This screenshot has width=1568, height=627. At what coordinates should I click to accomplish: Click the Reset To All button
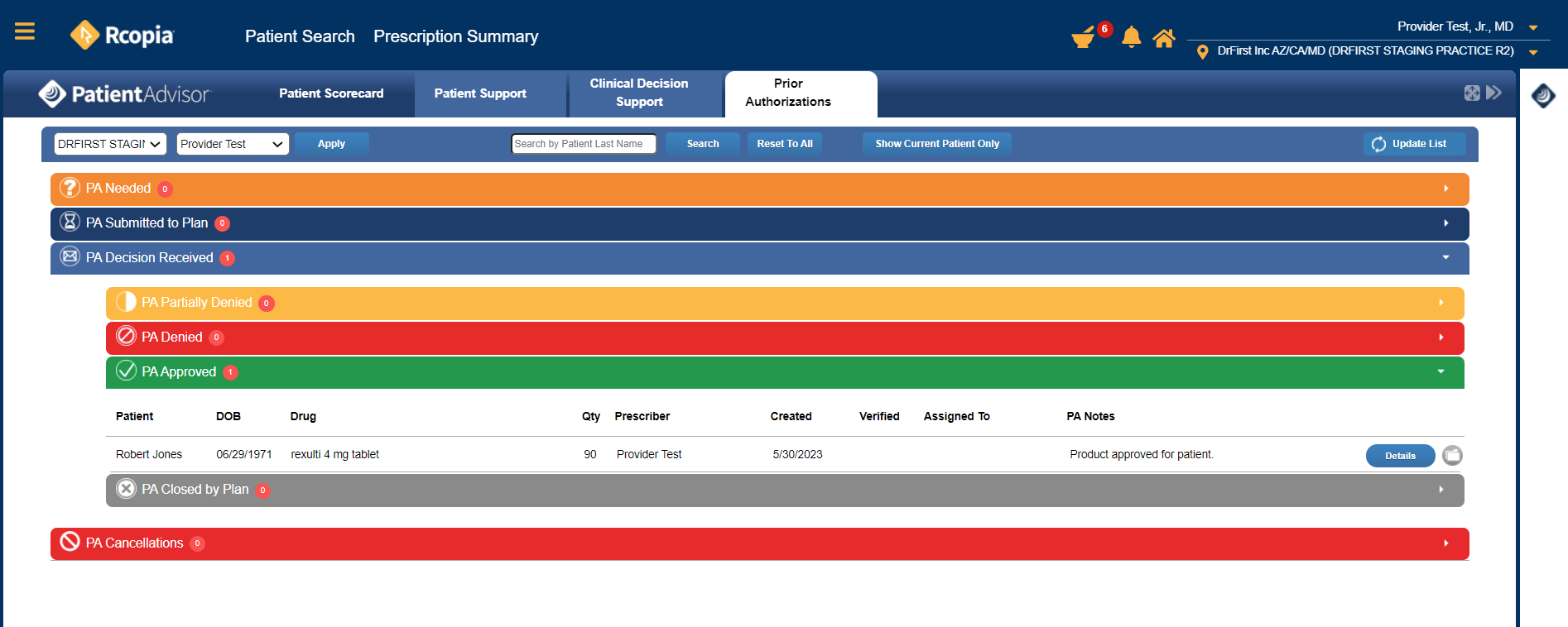785,144
